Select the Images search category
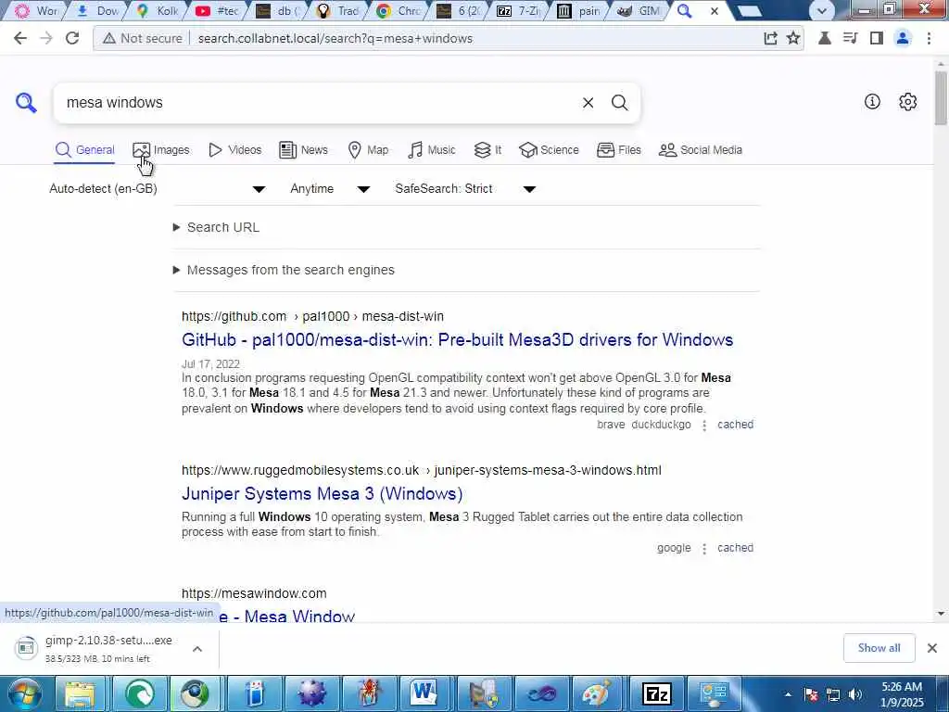 [x=161, y=149]
